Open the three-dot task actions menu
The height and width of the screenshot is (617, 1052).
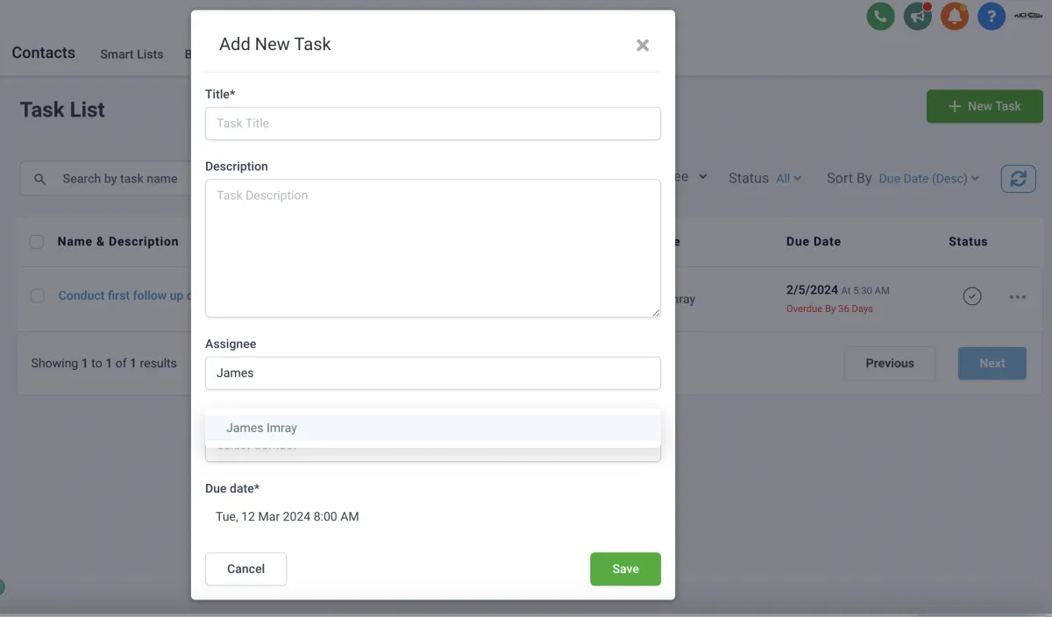pos(1017,297)
